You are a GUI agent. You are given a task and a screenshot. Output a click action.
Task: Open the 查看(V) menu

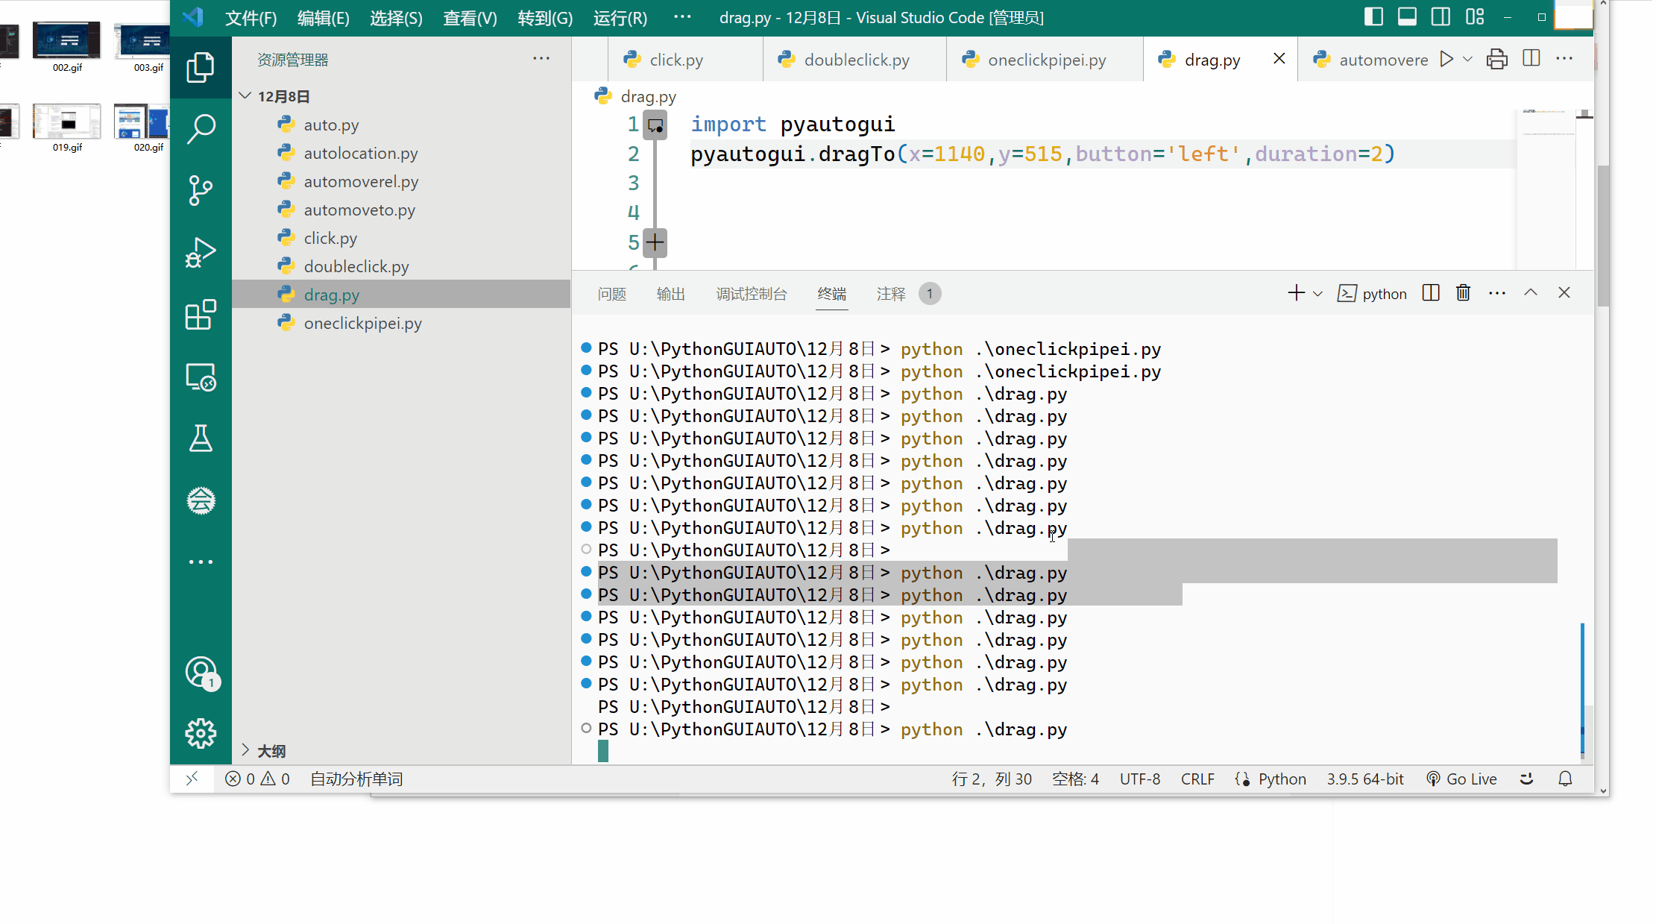click(x=470, y=18)
